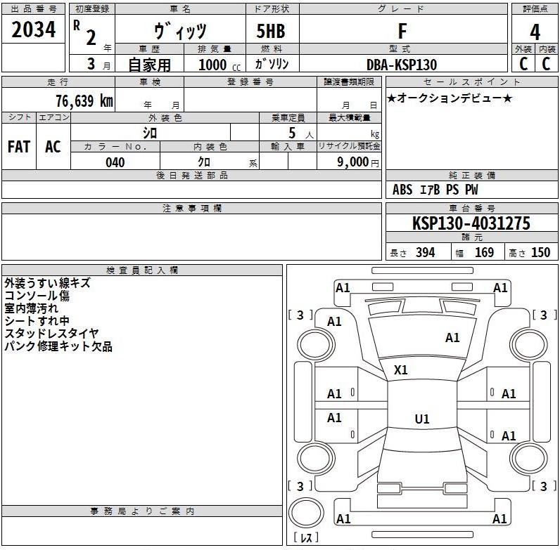This screenshot has height=550, width=560.
Task: Click the interior color クロ
Action: [204, 162]
